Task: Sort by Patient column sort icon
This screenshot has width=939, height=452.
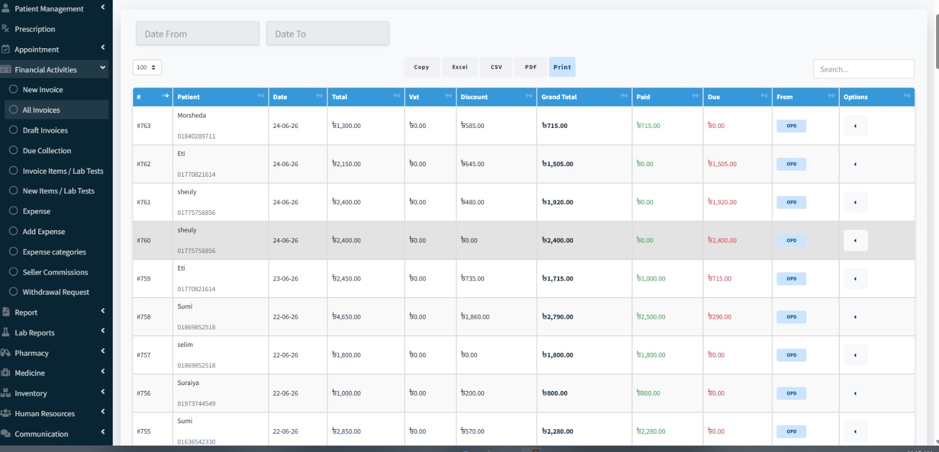Action: coord(261,96)
